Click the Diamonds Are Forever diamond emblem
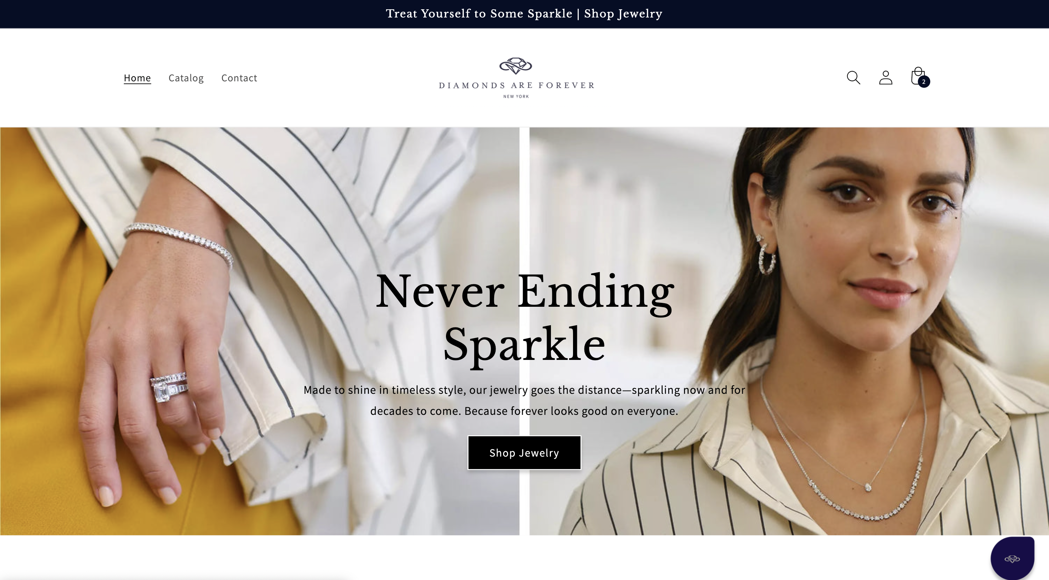Viewport: 1049px width, 580px height. coord(516,66)
